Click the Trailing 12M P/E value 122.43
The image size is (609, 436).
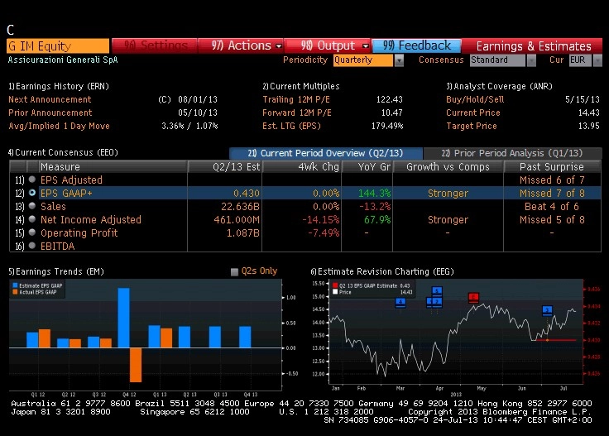click(389, 99)
